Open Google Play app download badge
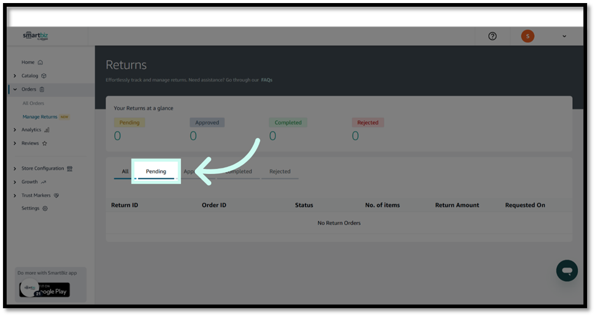This screenshot has width=595, height=316. (45, 290)
